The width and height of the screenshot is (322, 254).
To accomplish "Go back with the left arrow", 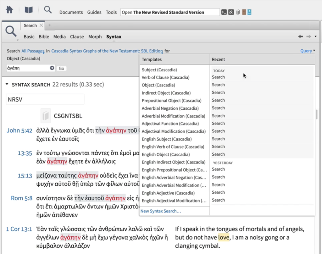I will 301,36.
